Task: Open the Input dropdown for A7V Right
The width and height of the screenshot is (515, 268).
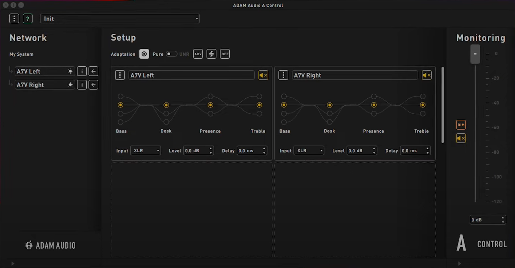Action: coord(309,150)
